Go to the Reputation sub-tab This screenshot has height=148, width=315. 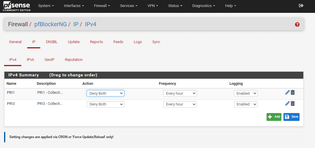click(74, 60)
